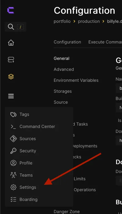Open Teams menu entry
122x214 pixels.
click(x=26, y=175)
